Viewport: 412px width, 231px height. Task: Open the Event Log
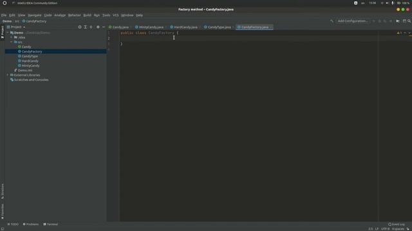[397, 224]
